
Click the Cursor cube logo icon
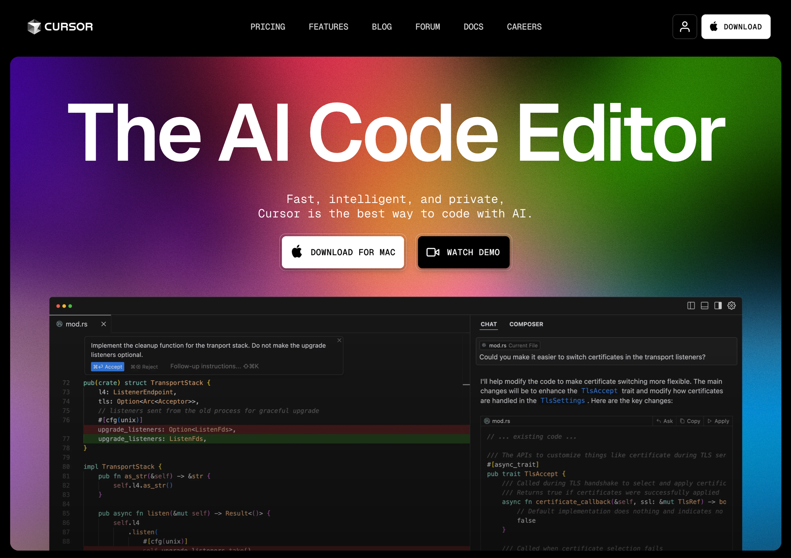[x=34, y=27]
